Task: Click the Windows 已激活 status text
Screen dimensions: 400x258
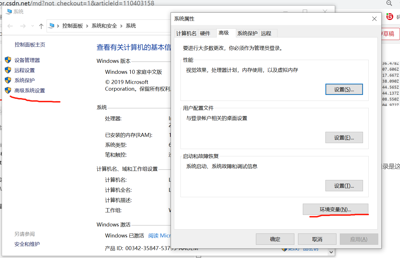Action: pyautogui.click(x=125, y=235)
